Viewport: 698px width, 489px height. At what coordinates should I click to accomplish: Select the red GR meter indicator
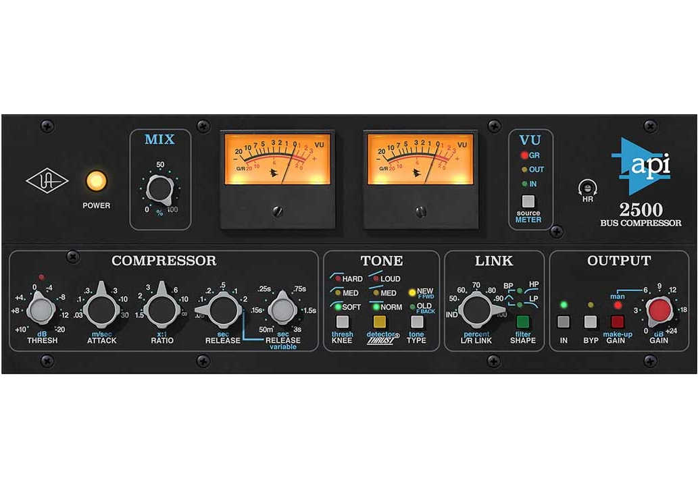(524, 155)
